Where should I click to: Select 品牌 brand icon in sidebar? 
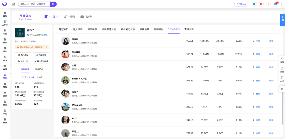pos(5,76)
